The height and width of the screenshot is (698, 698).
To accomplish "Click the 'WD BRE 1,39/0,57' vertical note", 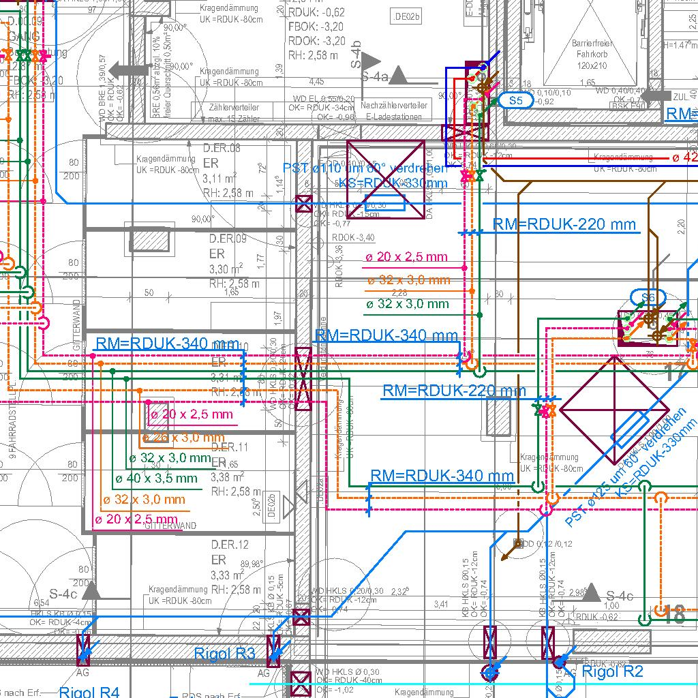I will (102, 89).
